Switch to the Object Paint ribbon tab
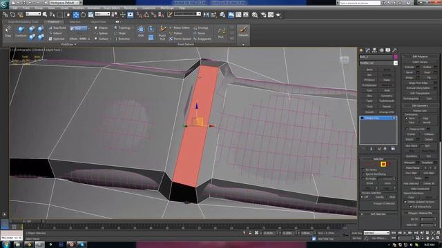Screen dimensions: 442x248 (98, 21)
